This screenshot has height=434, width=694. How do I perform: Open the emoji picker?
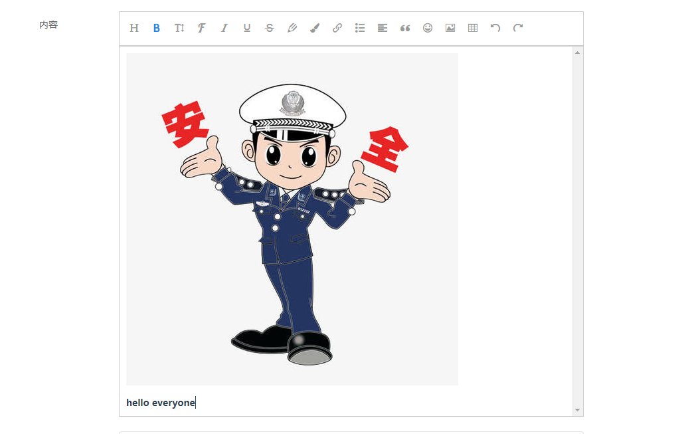point(428,29)
